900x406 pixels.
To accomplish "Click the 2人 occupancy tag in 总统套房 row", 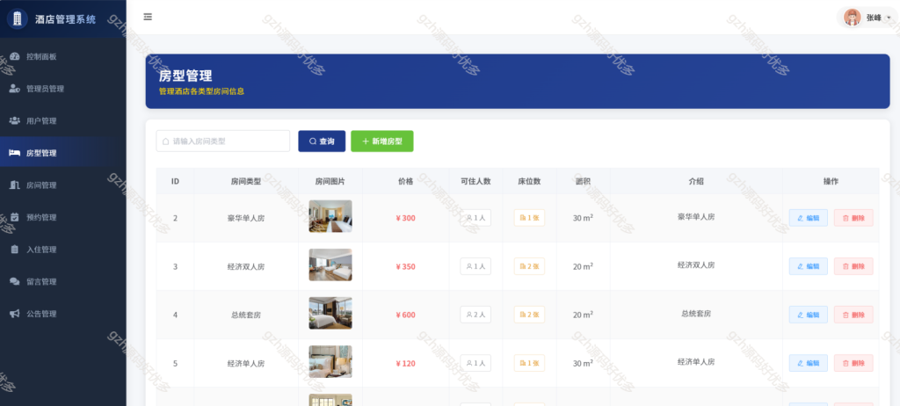I will (475, 314).
